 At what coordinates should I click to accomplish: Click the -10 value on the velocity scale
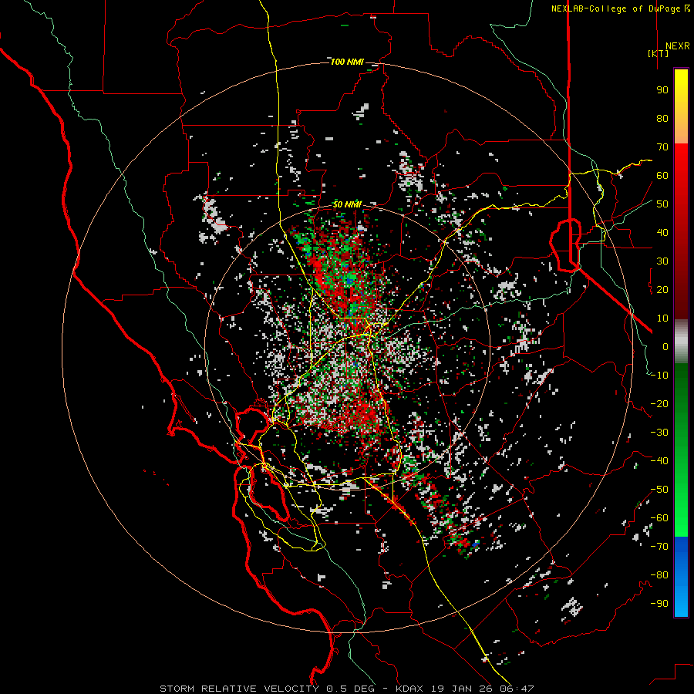coord(659,376)
